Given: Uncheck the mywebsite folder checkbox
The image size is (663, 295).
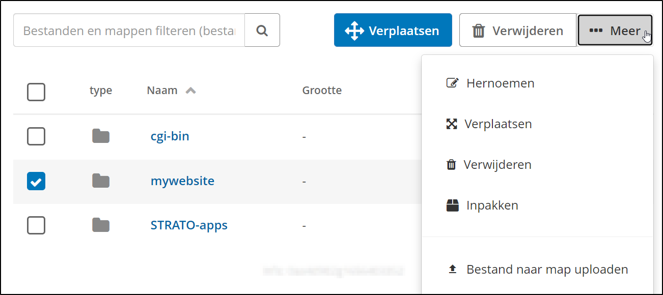Looking at the screenshot, I should click(x=36, y=181).
